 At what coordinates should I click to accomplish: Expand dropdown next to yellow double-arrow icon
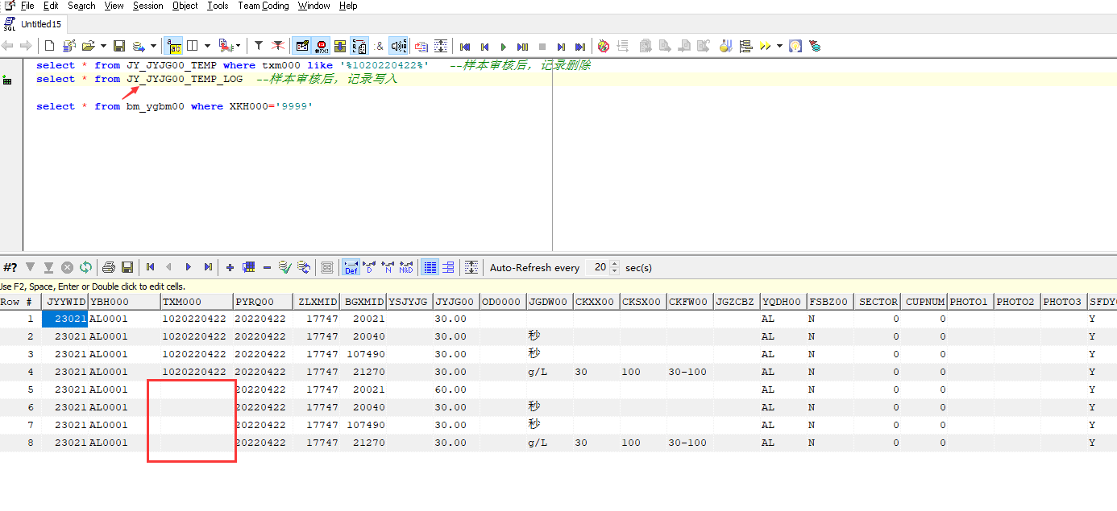[779, 46]
